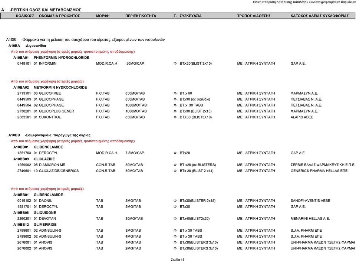Viewport: 356px width, 261px height.
Task: Click the 3MG/TAB strength value
Action: click(133, 231)
